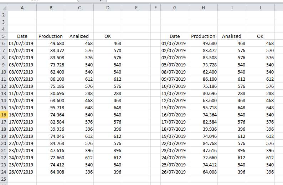The width and height of the screenshot is (283, 185).
Task: Select cell A19 with 19/07/2019
Action: [x=22, y=136]
